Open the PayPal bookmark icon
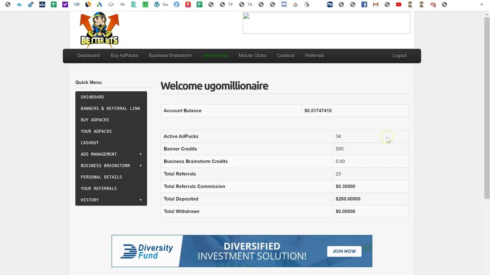 coord(330,5)
